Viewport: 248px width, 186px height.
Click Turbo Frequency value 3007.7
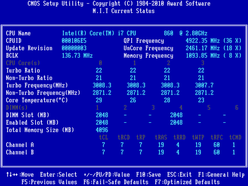pos(204,85)
